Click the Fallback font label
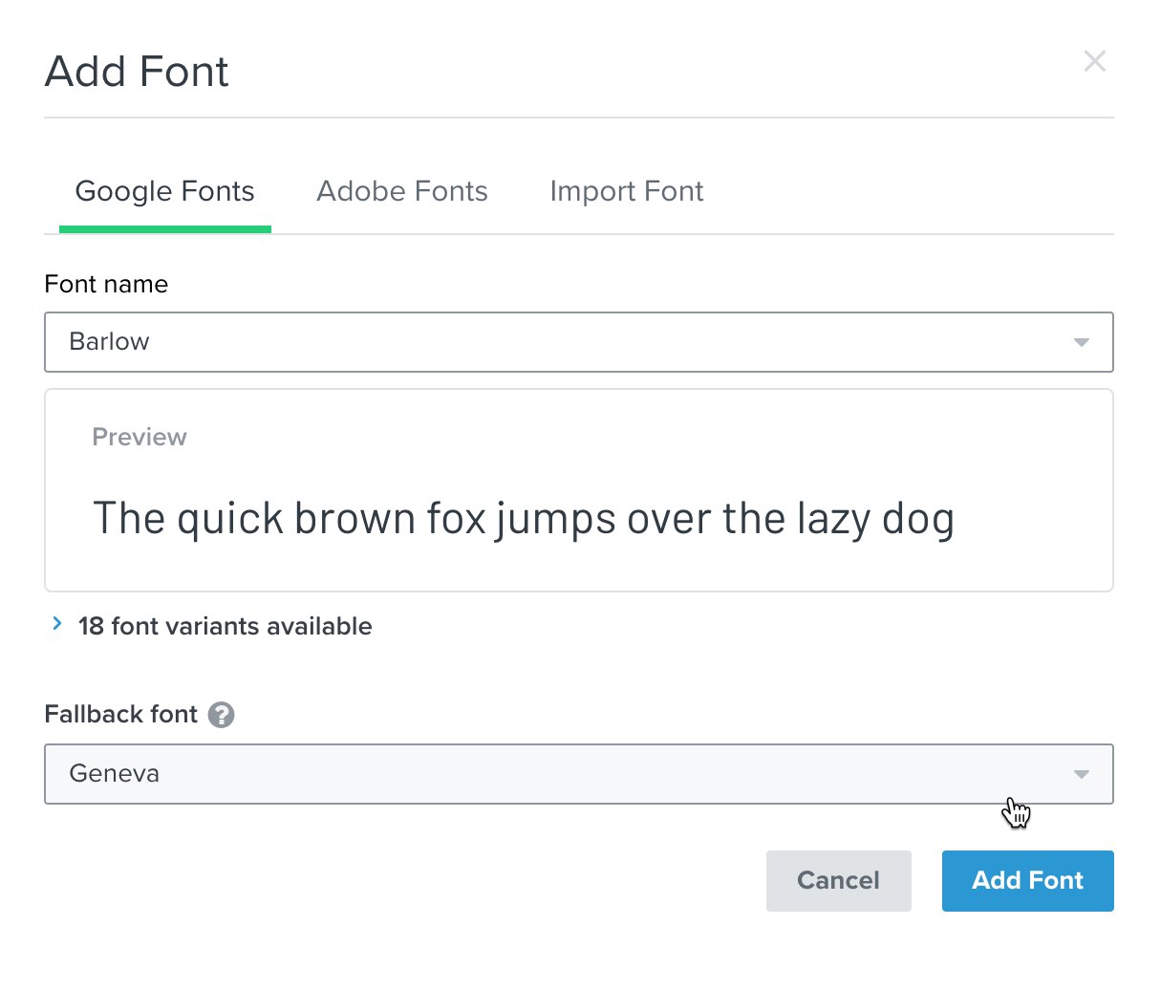This screenshot has height=990, width=1160. click(120, 714)
